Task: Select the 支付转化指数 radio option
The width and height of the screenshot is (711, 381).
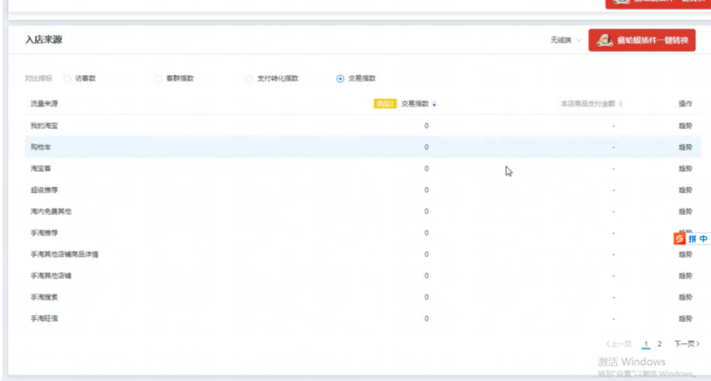Action: 249,79
